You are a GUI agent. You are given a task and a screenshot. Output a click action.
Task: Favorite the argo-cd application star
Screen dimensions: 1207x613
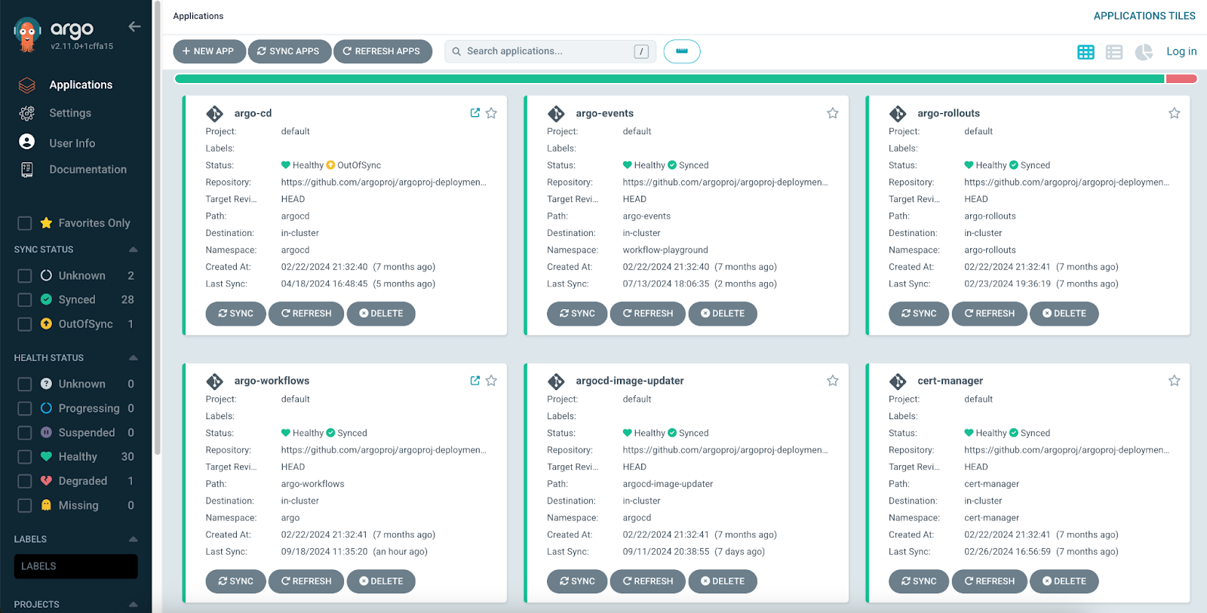pos(491,113)
